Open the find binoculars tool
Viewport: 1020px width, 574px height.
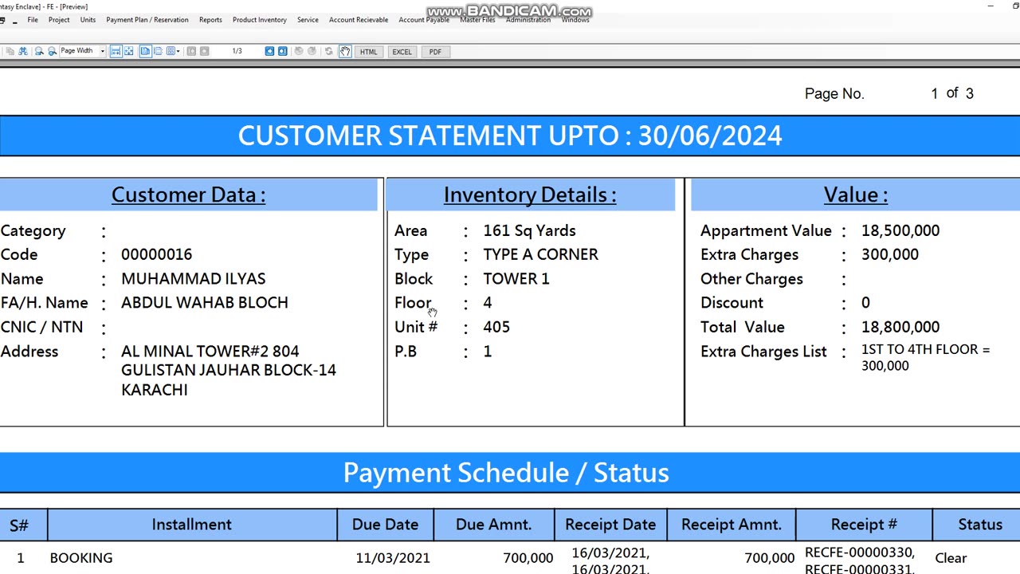click(23, 51)
